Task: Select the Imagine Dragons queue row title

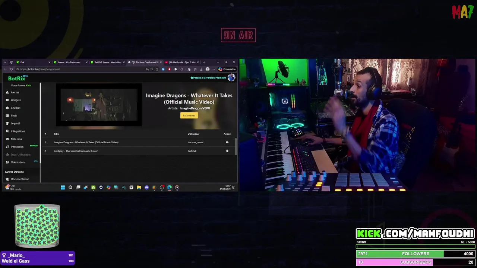Action: [x=86, y=142]
